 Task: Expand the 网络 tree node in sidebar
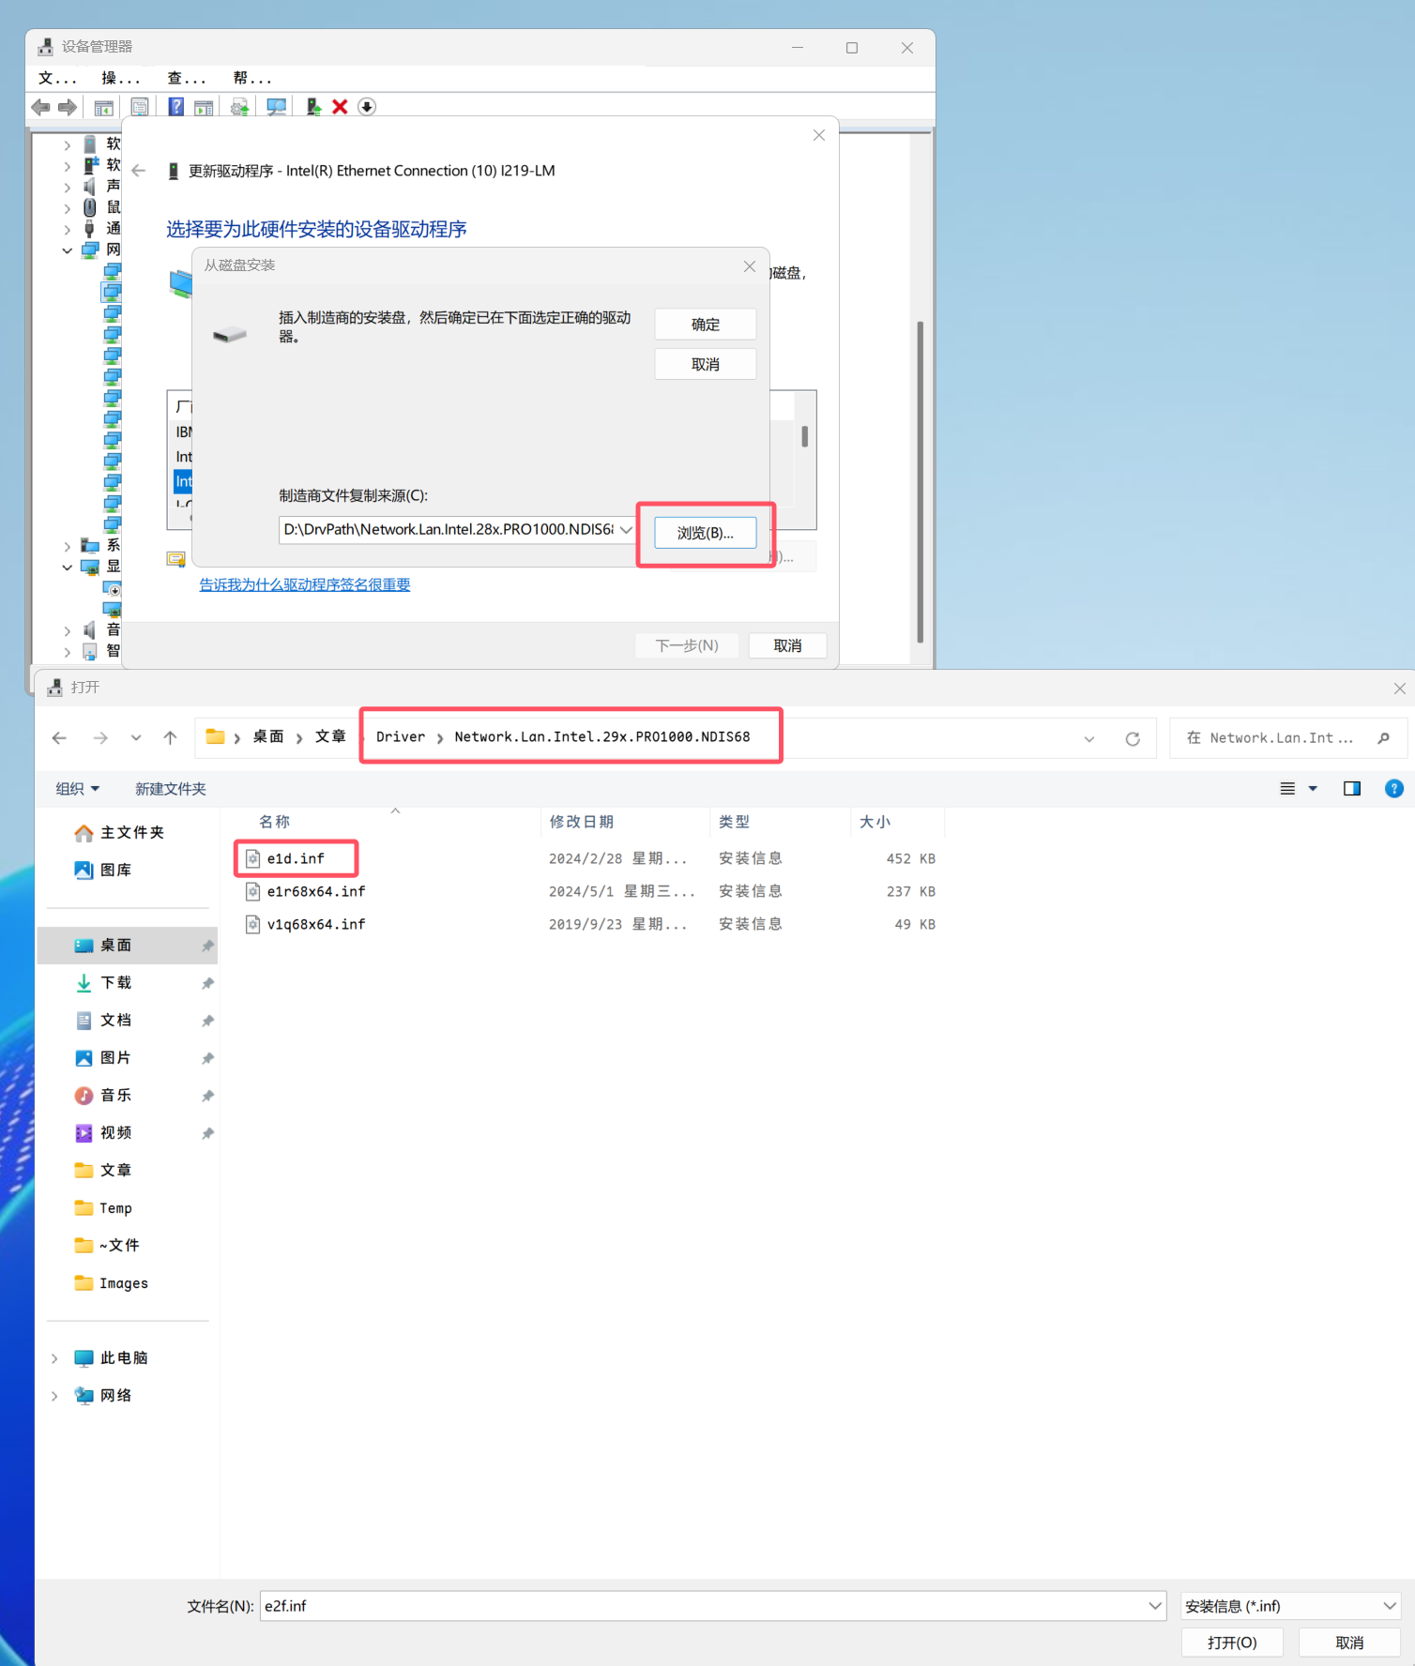(54, 1396)
